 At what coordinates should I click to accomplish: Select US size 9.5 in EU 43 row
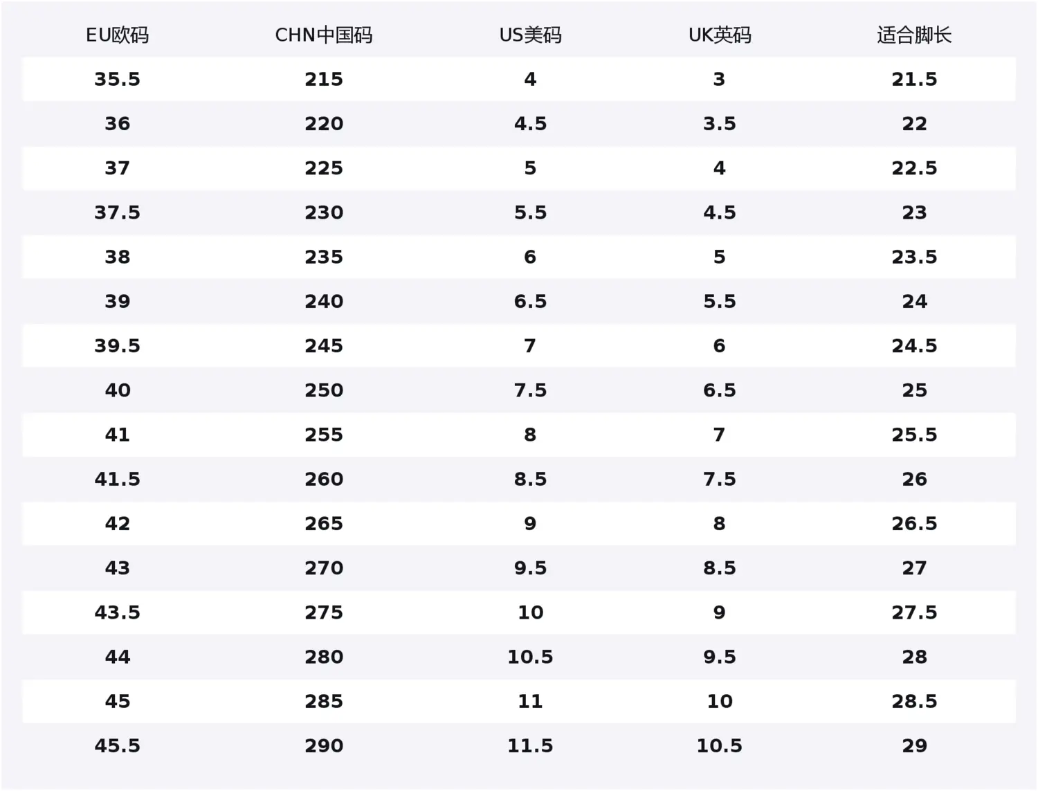(530, 568)
